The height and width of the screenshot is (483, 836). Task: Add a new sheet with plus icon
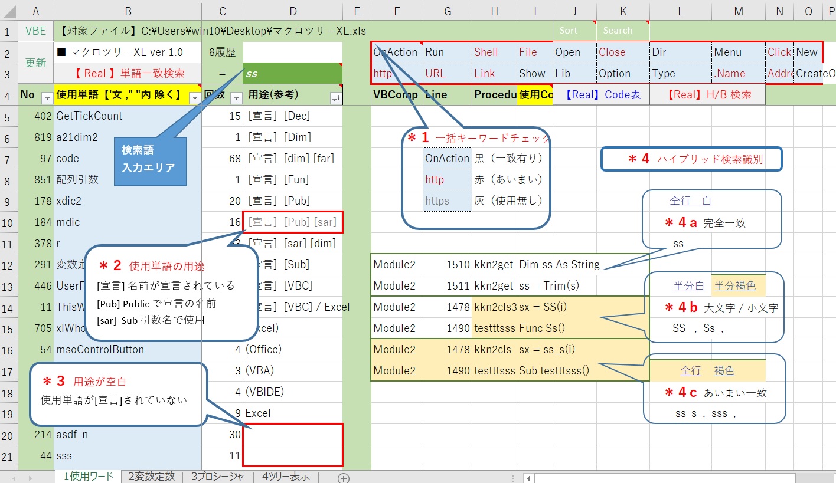pos(344,477)
